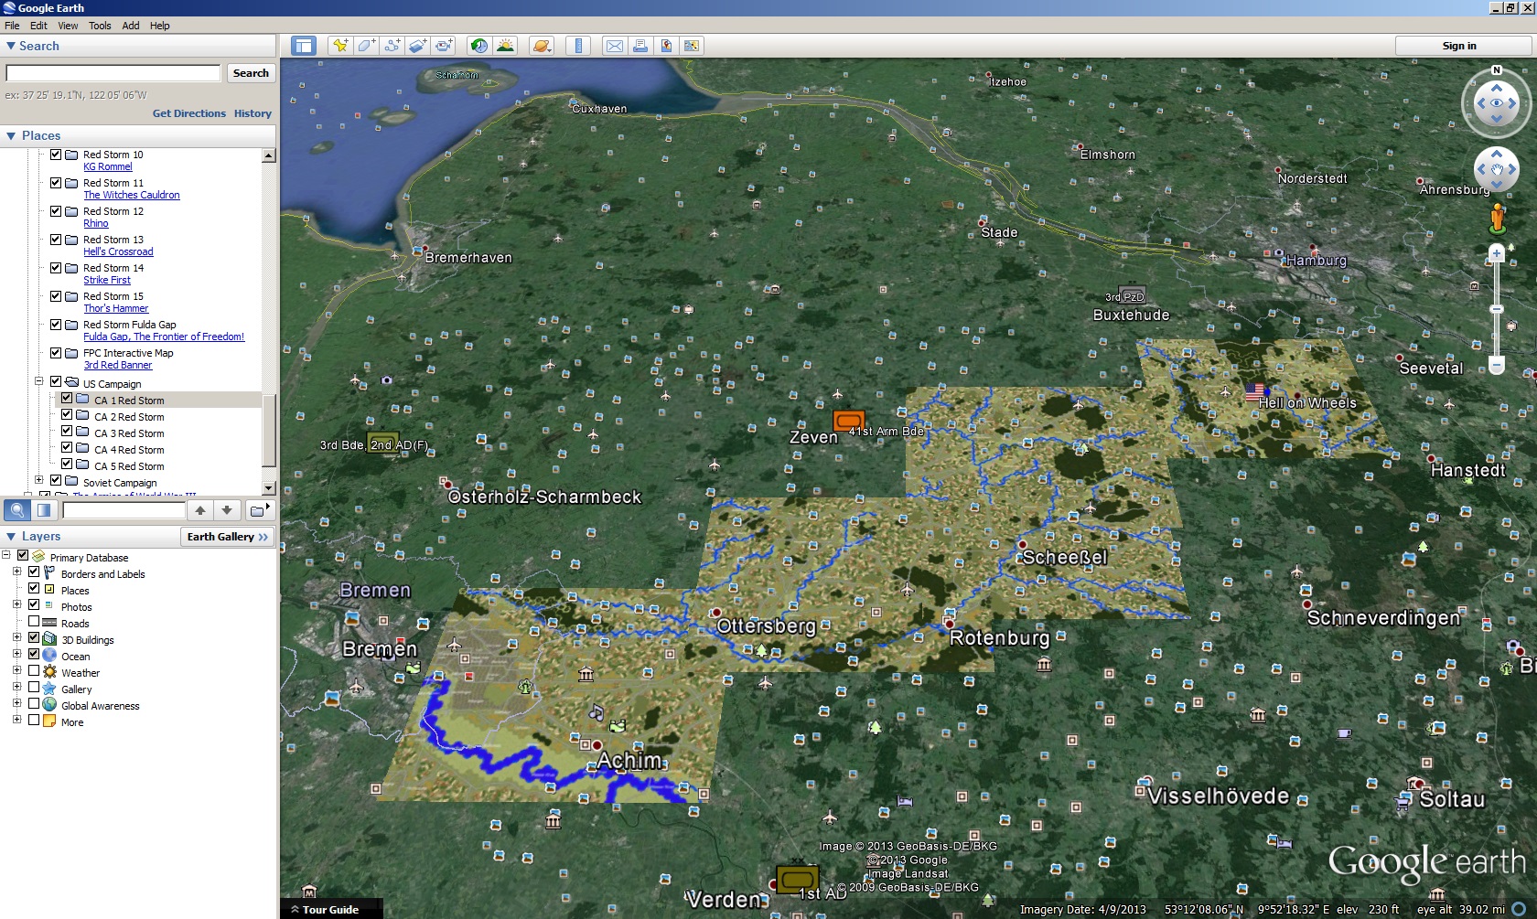Viewport: 1537px width, 919px height.
Task: Zoom in with the plus button
Action: point(1497,253)
